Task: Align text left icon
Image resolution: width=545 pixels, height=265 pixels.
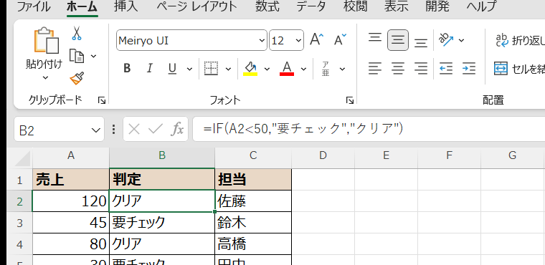Action: [x=374, y=69]
